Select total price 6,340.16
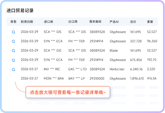 [136, 69]
